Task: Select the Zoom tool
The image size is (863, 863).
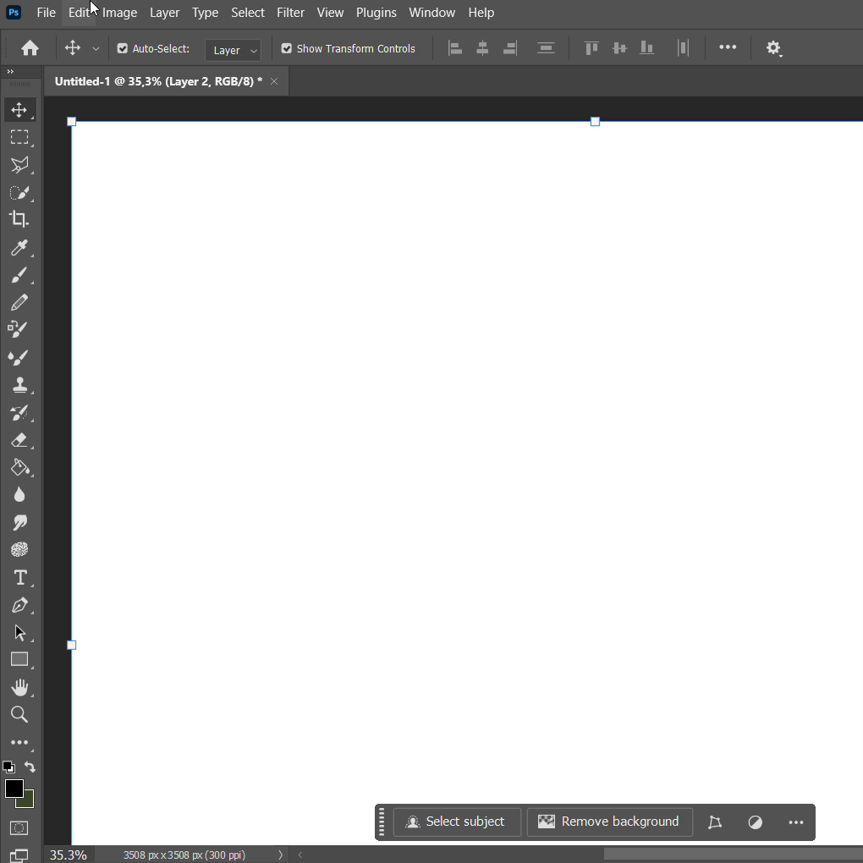Action: [19, 715]
